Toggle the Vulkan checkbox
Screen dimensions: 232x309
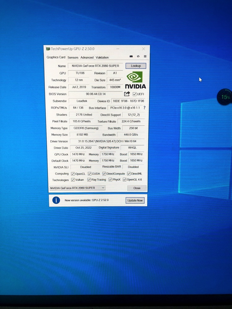click(73, 180)
